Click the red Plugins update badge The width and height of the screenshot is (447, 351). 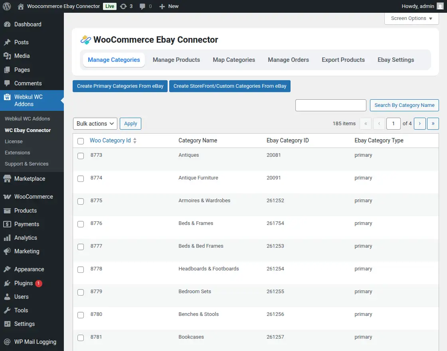(38, 283)
